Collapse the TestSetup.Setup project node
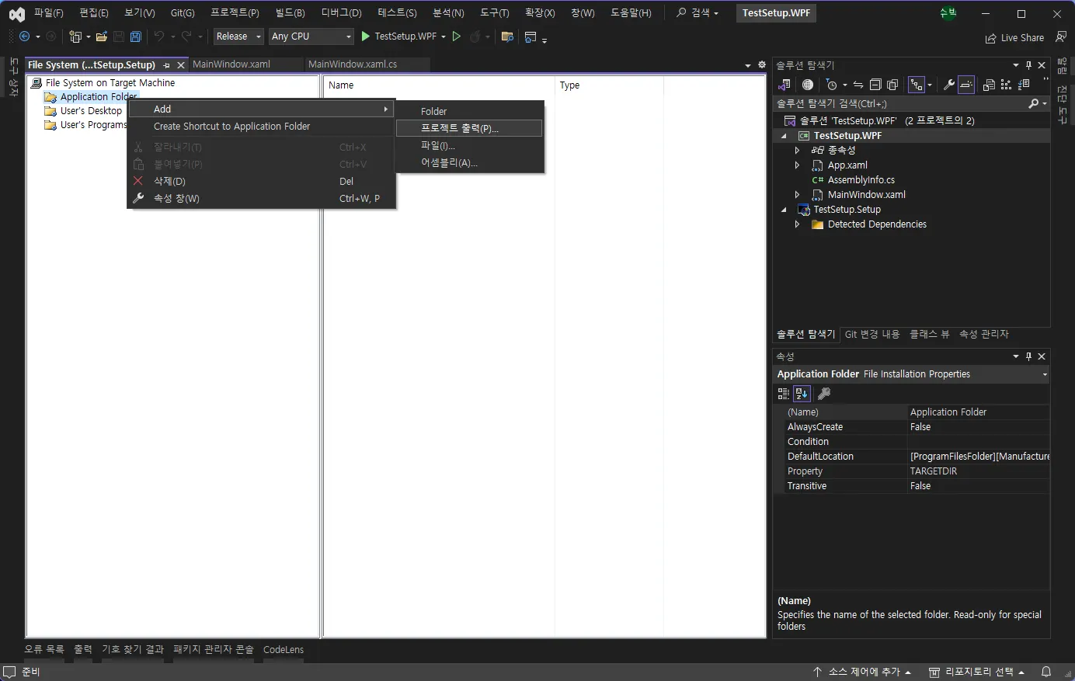This screenshot has width=1075, height=681. [x=783, y=210]
